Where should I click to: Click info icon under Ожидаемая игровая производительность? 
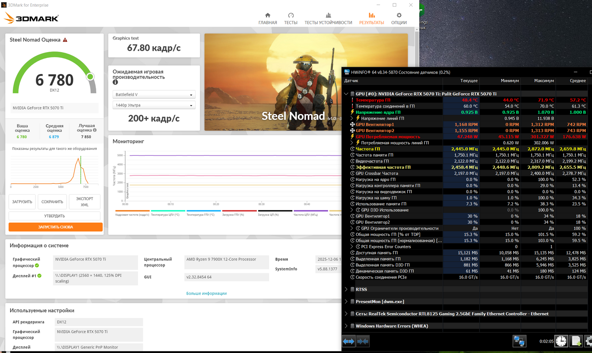(115, 82)
